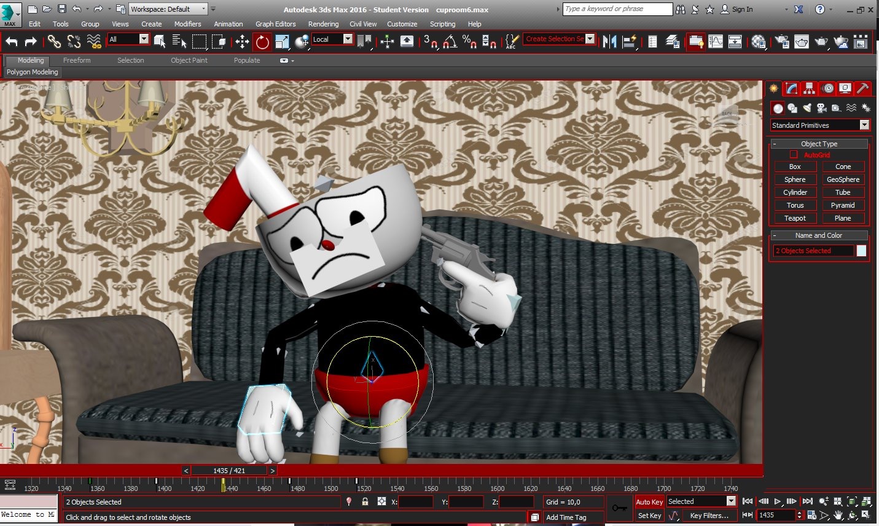Collapse the Name and Color rollout

(819, 235)
